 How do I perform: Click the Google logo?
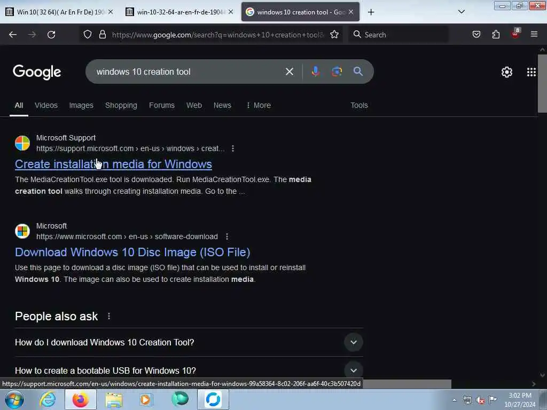(x=37, y=72)
